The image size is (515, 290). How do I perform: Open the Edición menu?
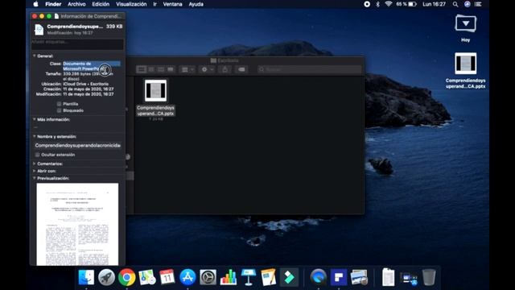tap(101, 4)
